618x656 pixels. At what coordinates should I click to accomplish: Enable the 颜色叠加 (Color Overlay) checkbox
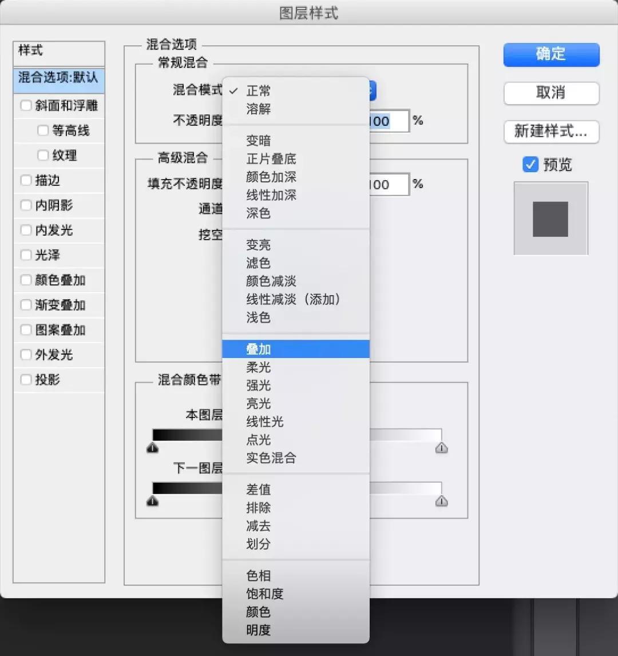tap(26, 280)
